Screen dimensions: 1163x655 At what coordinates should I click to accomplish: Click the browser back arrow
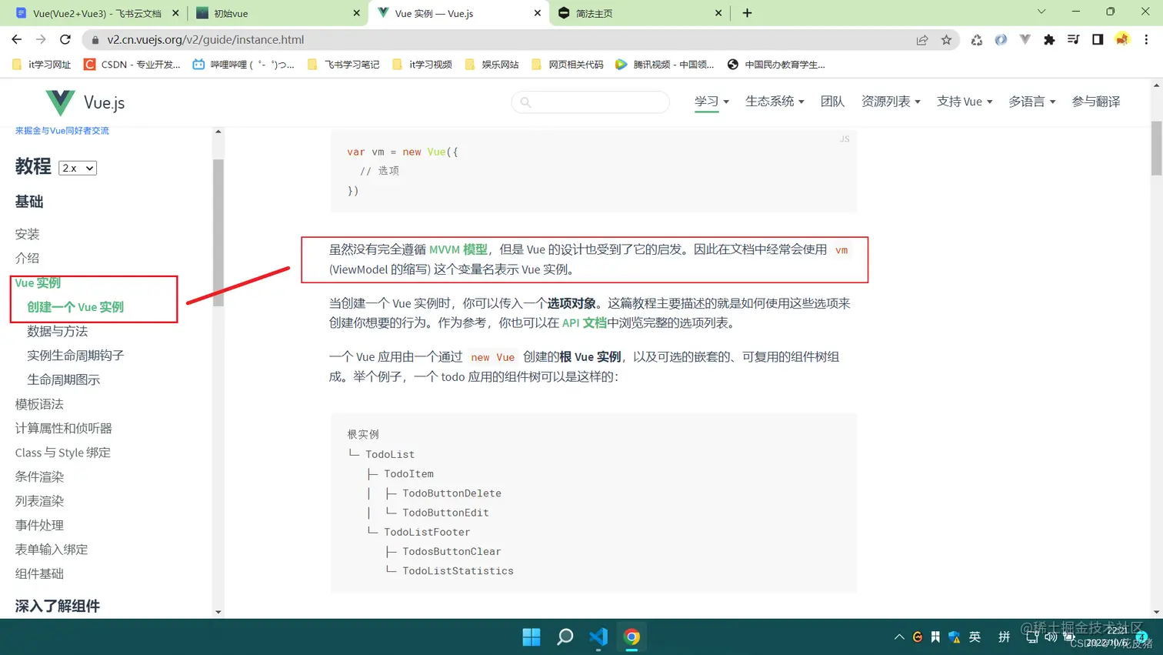[16, 39]
